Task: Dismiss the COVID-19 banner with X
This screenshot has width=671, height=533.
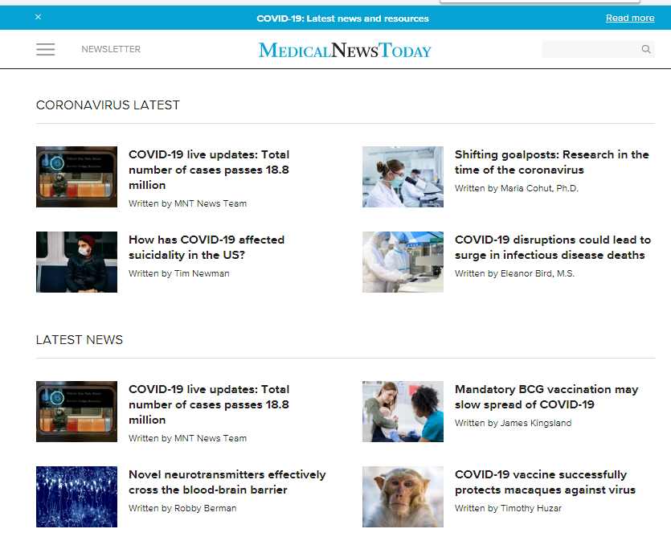Action: [38, 17]
